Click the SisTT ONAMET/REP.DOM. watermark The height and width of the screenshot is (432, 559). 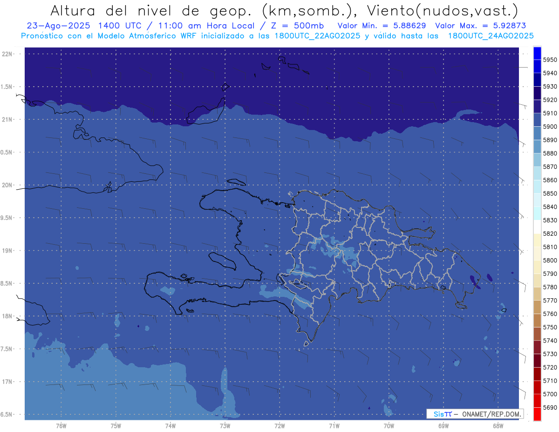[x=475, y=414]
